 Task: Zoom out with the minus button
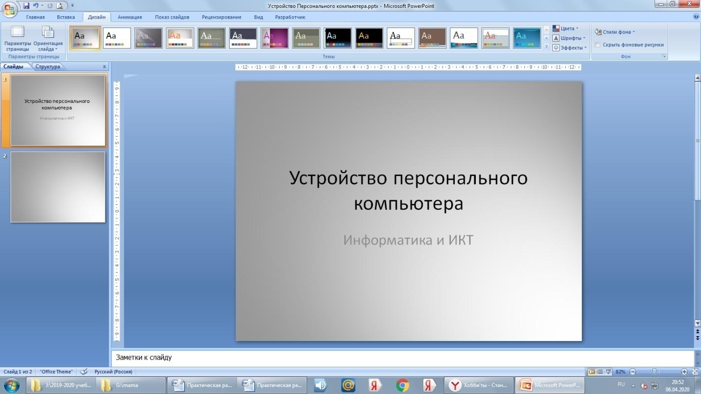[x=633, y=372]
